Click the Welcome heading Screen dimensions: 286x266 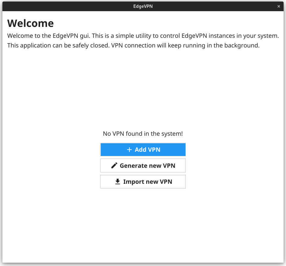(30, 23)
